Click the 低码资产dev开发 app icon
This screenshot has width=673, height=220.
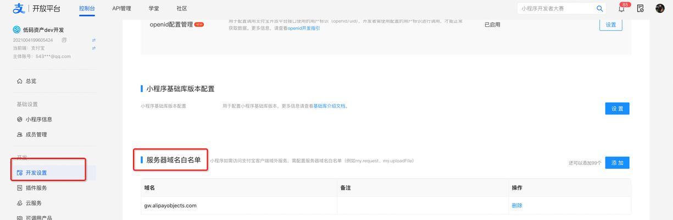16,30
